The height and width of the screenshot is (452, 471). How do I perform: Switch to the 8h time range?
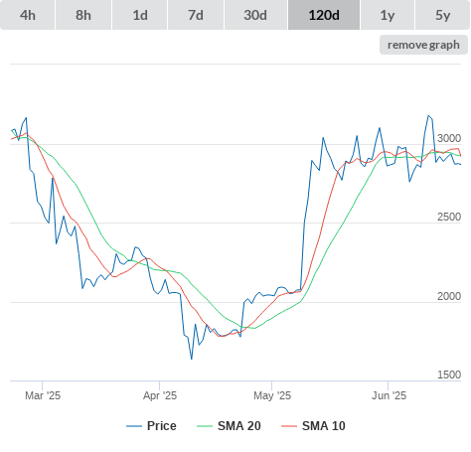tap(83, 15)
